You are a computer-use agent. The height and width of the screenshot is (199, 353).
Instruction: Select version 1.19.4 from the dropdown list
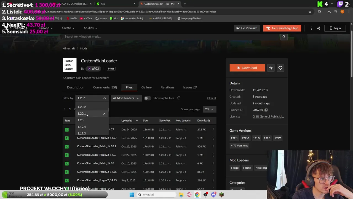coord(92,127)
